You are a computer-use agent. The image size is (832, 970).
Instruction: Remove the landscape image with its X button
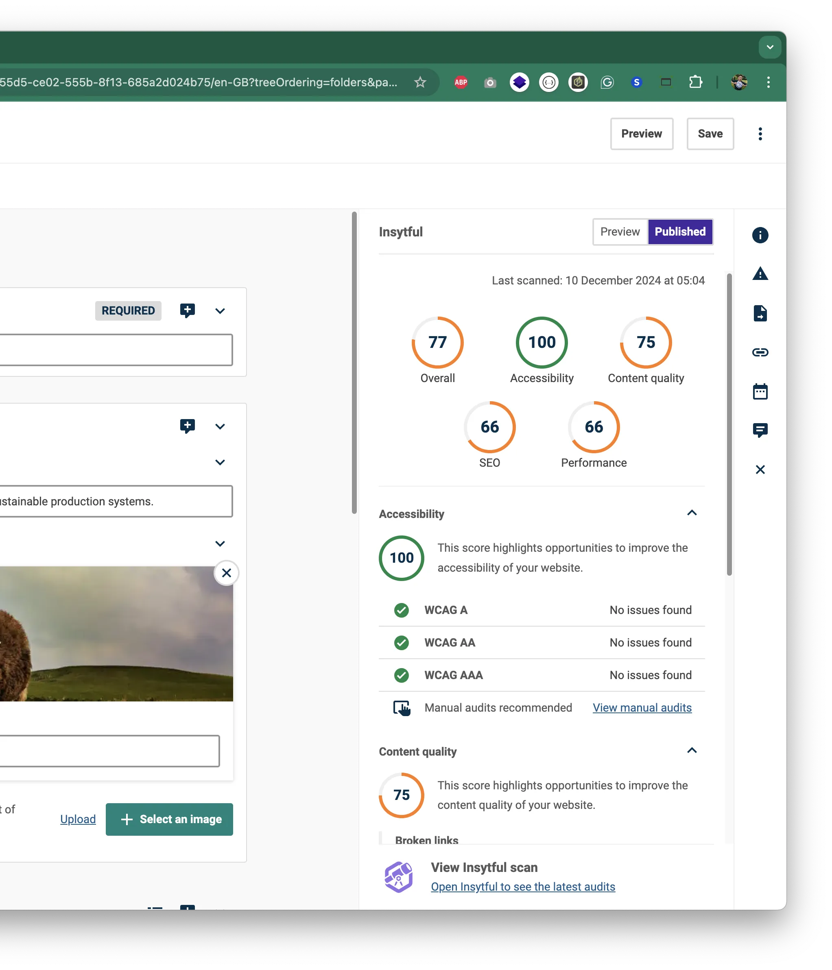coord(227,572)
